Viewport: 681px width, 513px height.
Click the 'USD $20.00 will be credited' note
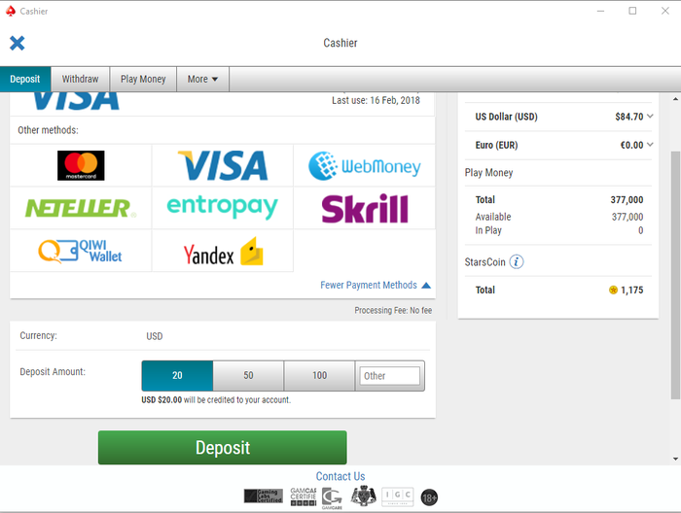216,400
